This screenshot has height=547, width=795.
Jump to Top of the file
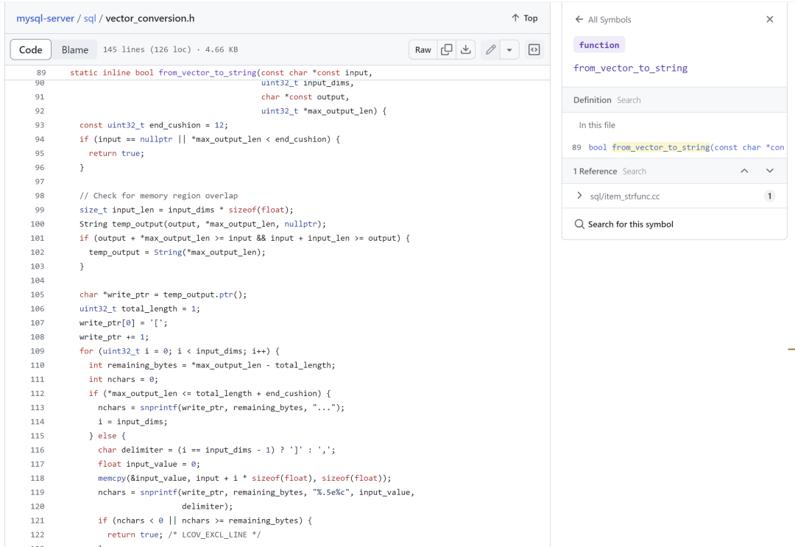tap(524, 18)
